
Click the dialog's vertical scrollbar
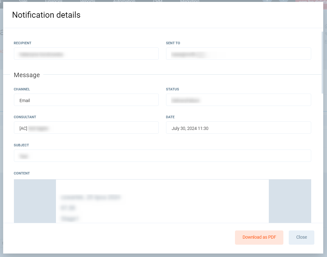click(x=322, y=63)
